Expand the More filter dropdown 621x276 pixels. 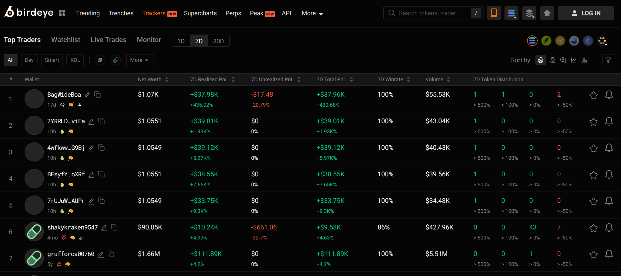point(140,60)
